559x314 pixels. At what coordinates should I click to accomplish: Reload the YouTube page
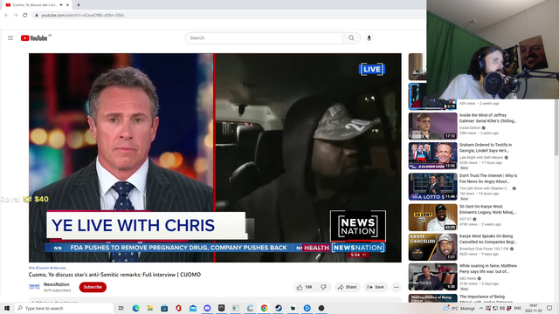25,15
